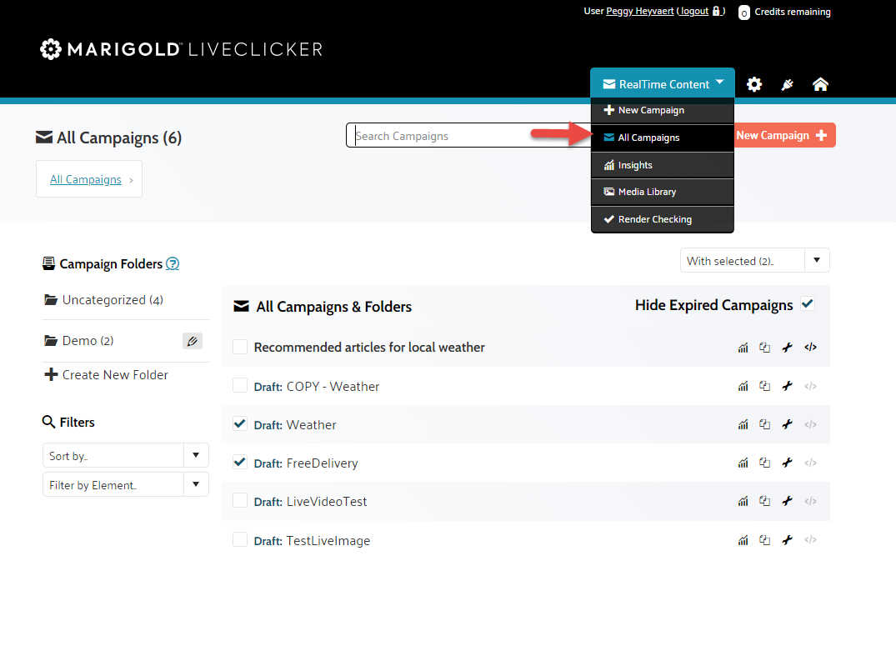Viewport: 896px width, 656px height.
Task: Click the plug integrations icon in header
Action: pos(787,84)
